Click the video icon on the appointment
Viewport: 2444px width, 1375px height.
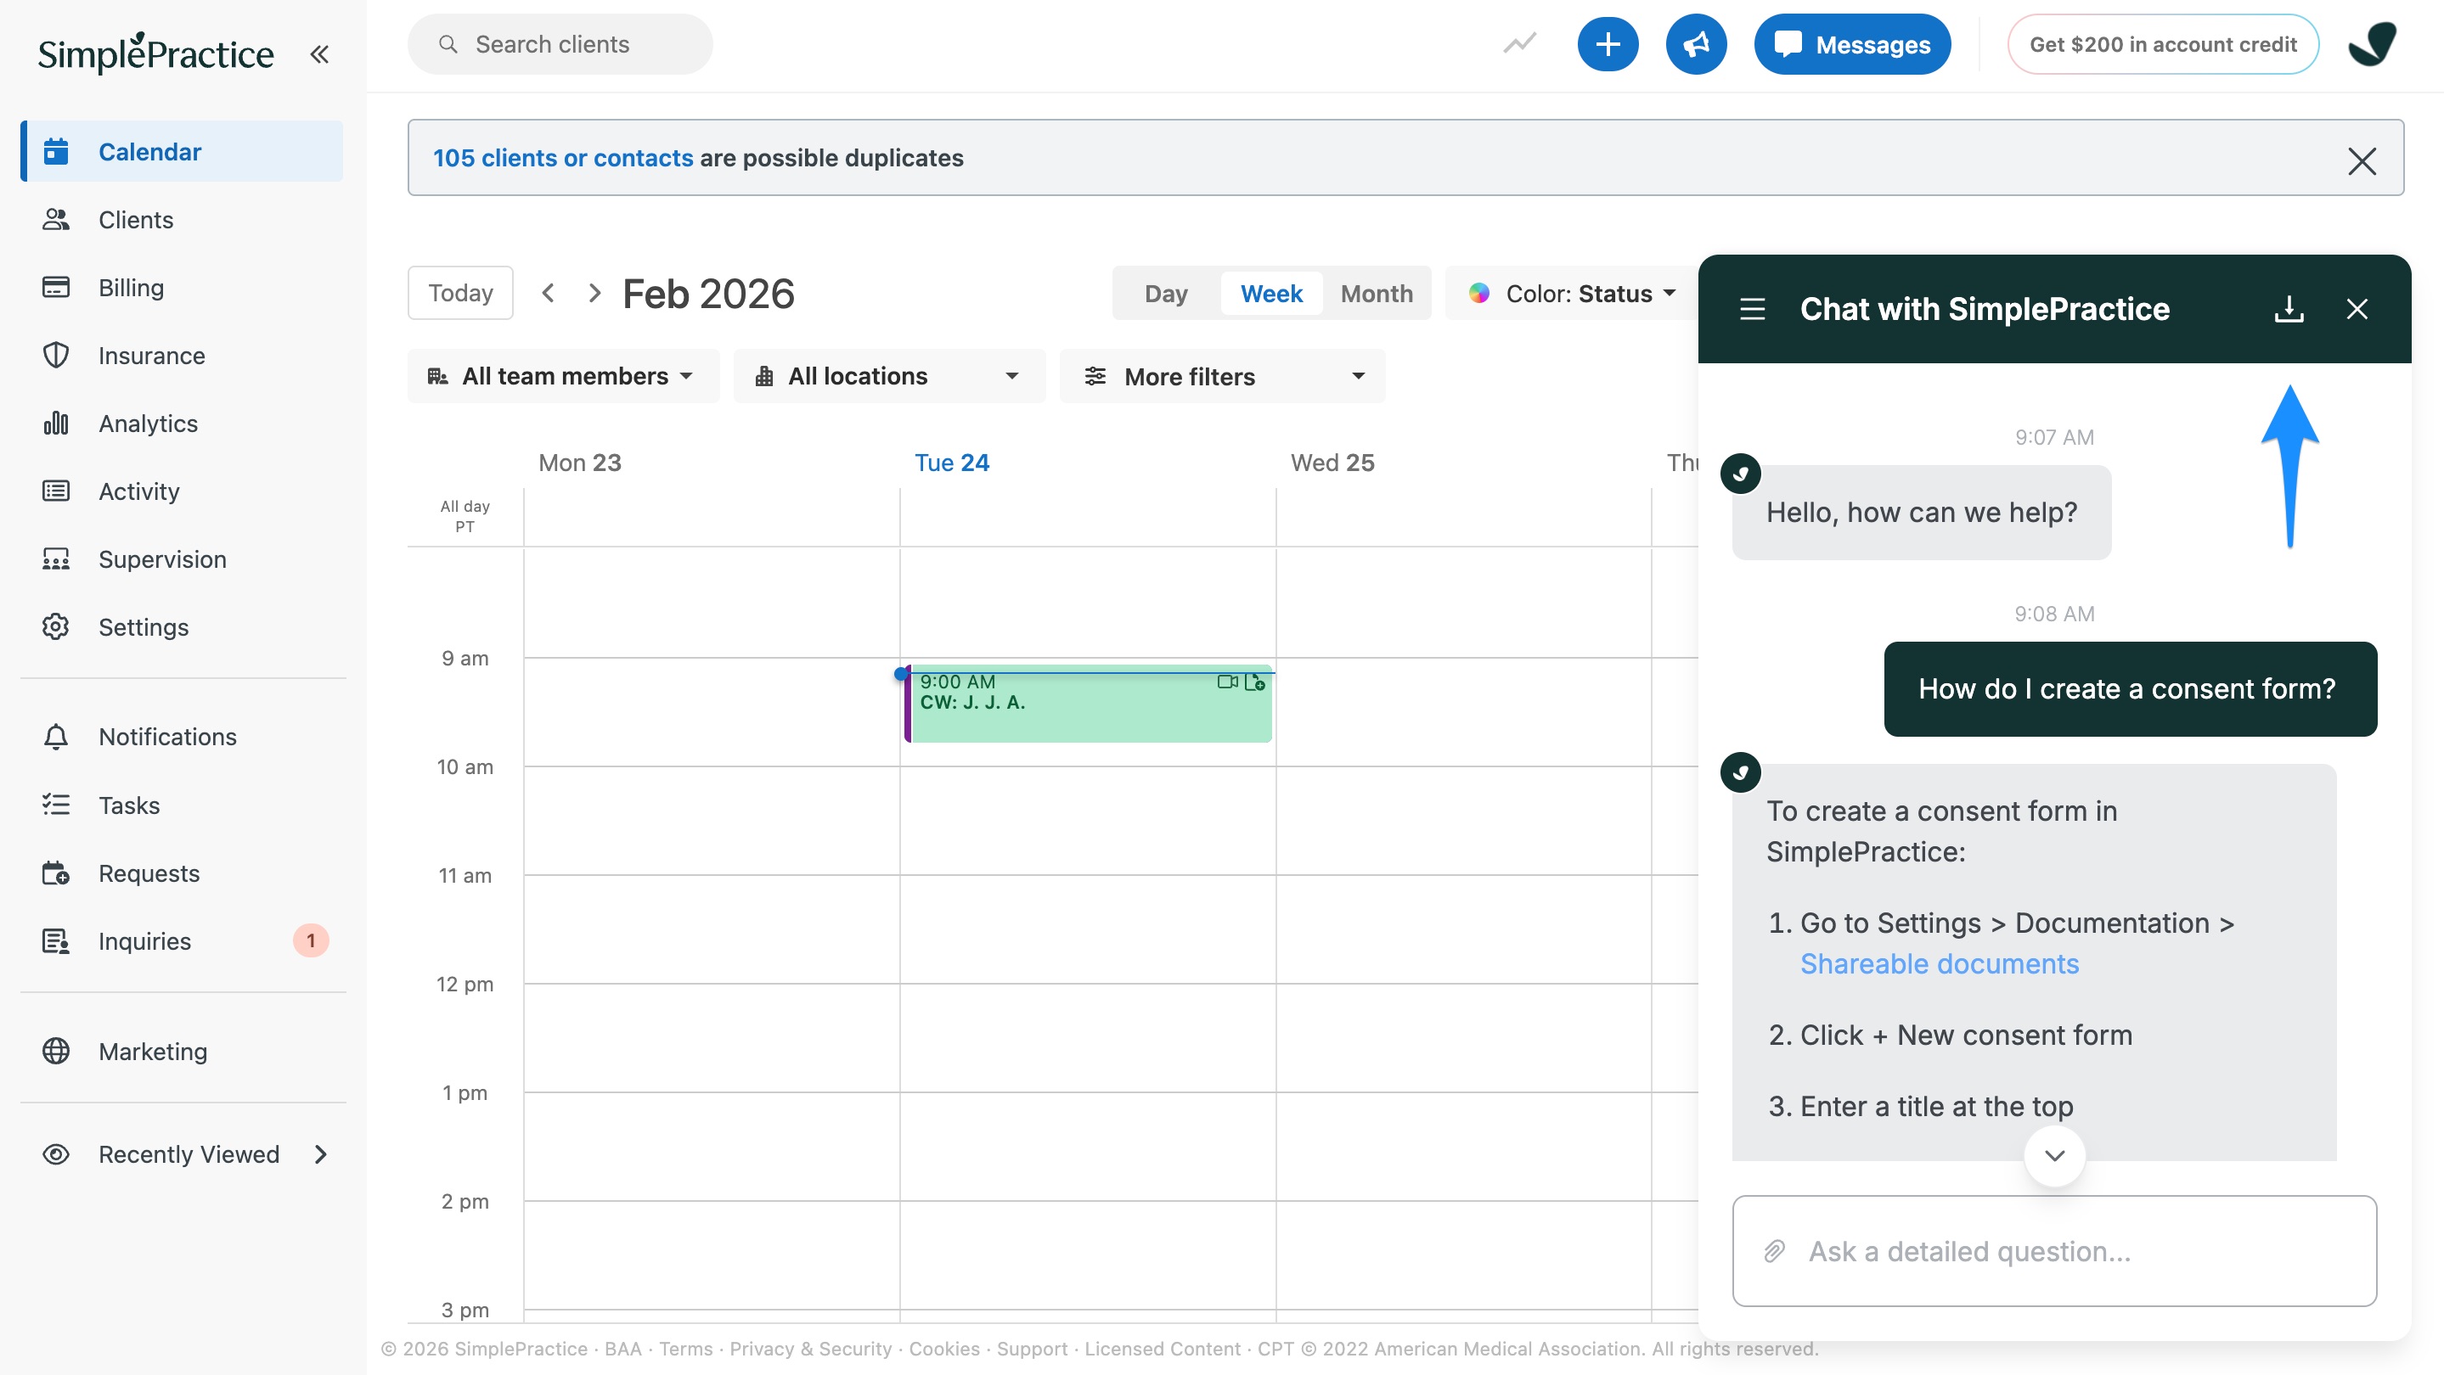(x=1228, y=682)
